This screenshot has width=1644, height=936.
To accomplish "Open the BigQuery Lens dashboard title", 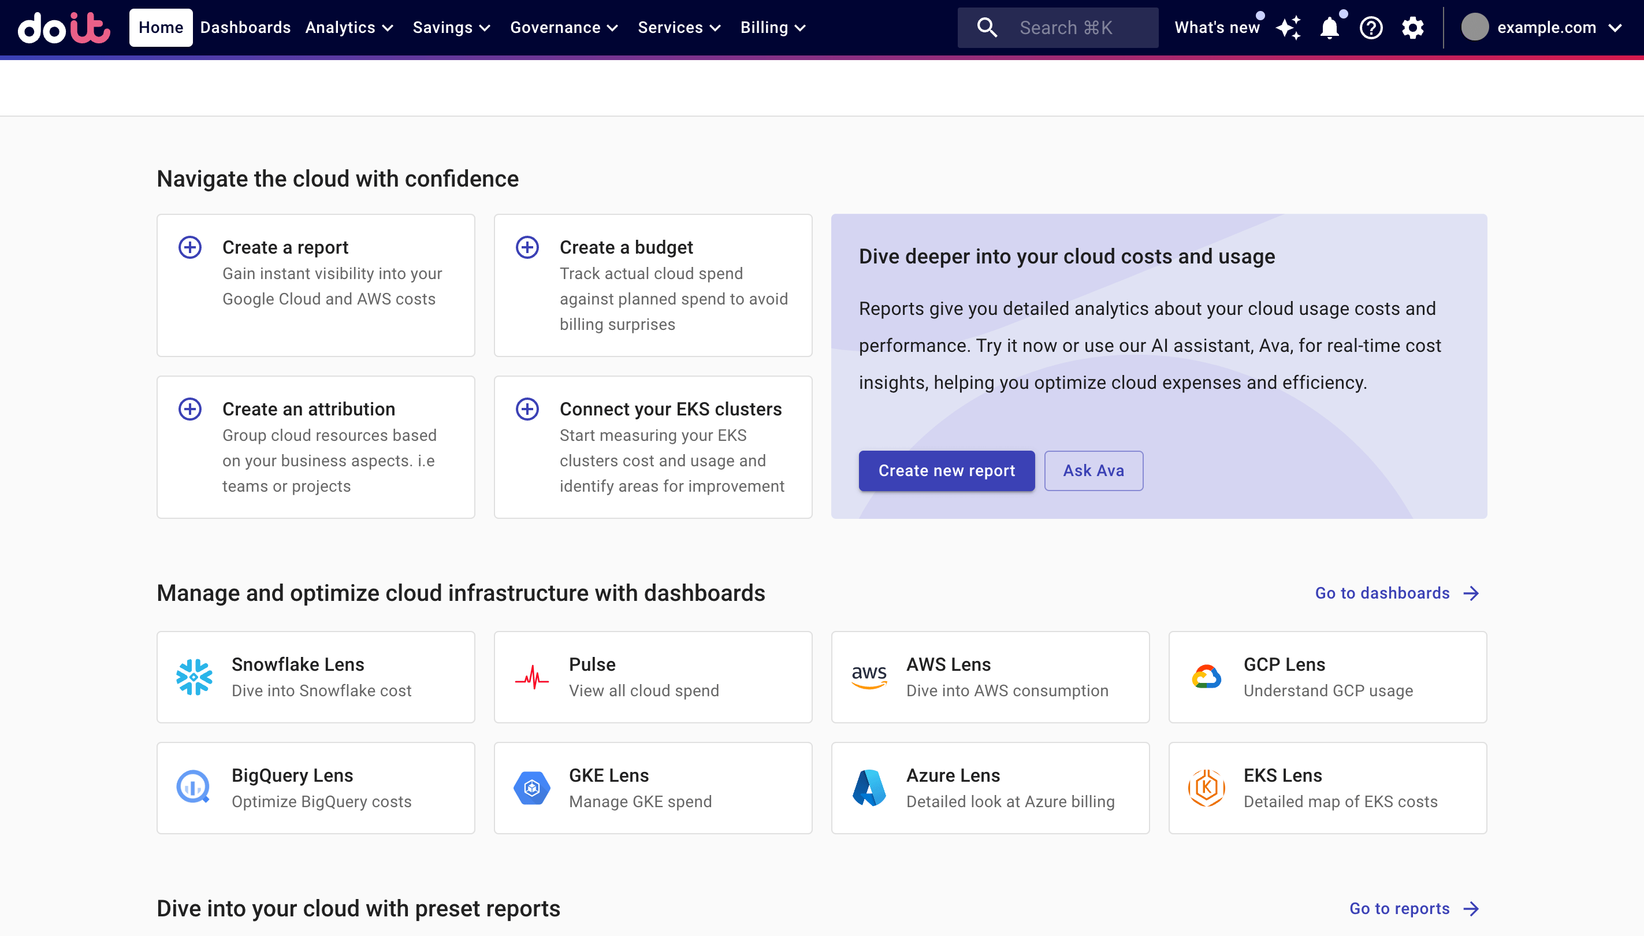I will [x=292, y=775].
